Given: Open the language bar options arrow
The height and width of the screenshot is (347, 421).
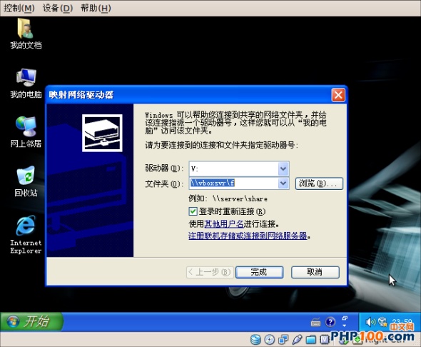Looking at the screenshot, I should (x=345, y=326).
